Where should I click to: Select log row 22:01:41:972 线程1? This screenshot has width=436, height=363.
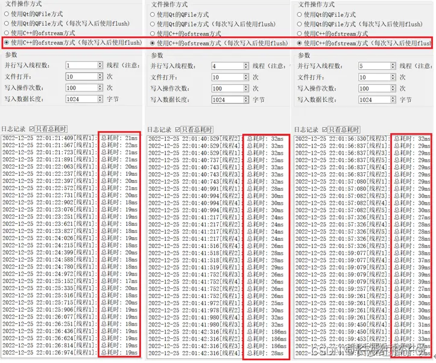pos(216,303)
